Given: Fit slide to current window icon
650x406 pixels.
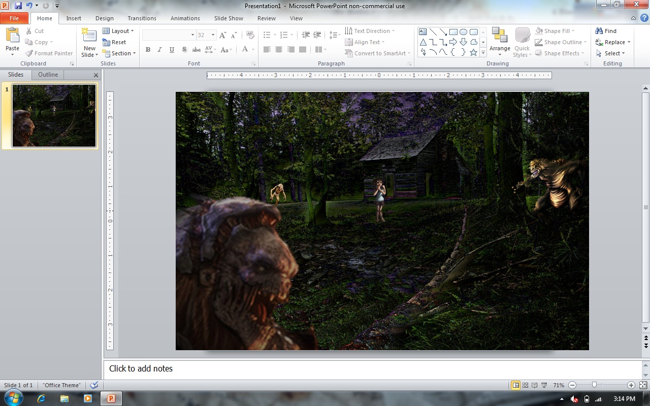Looking at the screenshot, I should click(643, 385).
